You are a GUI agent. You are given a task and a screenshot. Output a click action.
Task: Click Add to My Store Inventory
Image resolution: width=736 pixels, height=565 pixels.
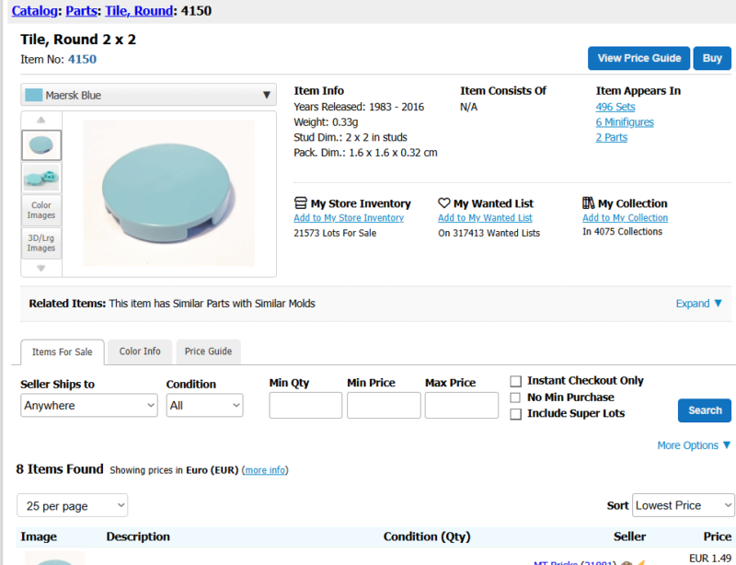349,218
